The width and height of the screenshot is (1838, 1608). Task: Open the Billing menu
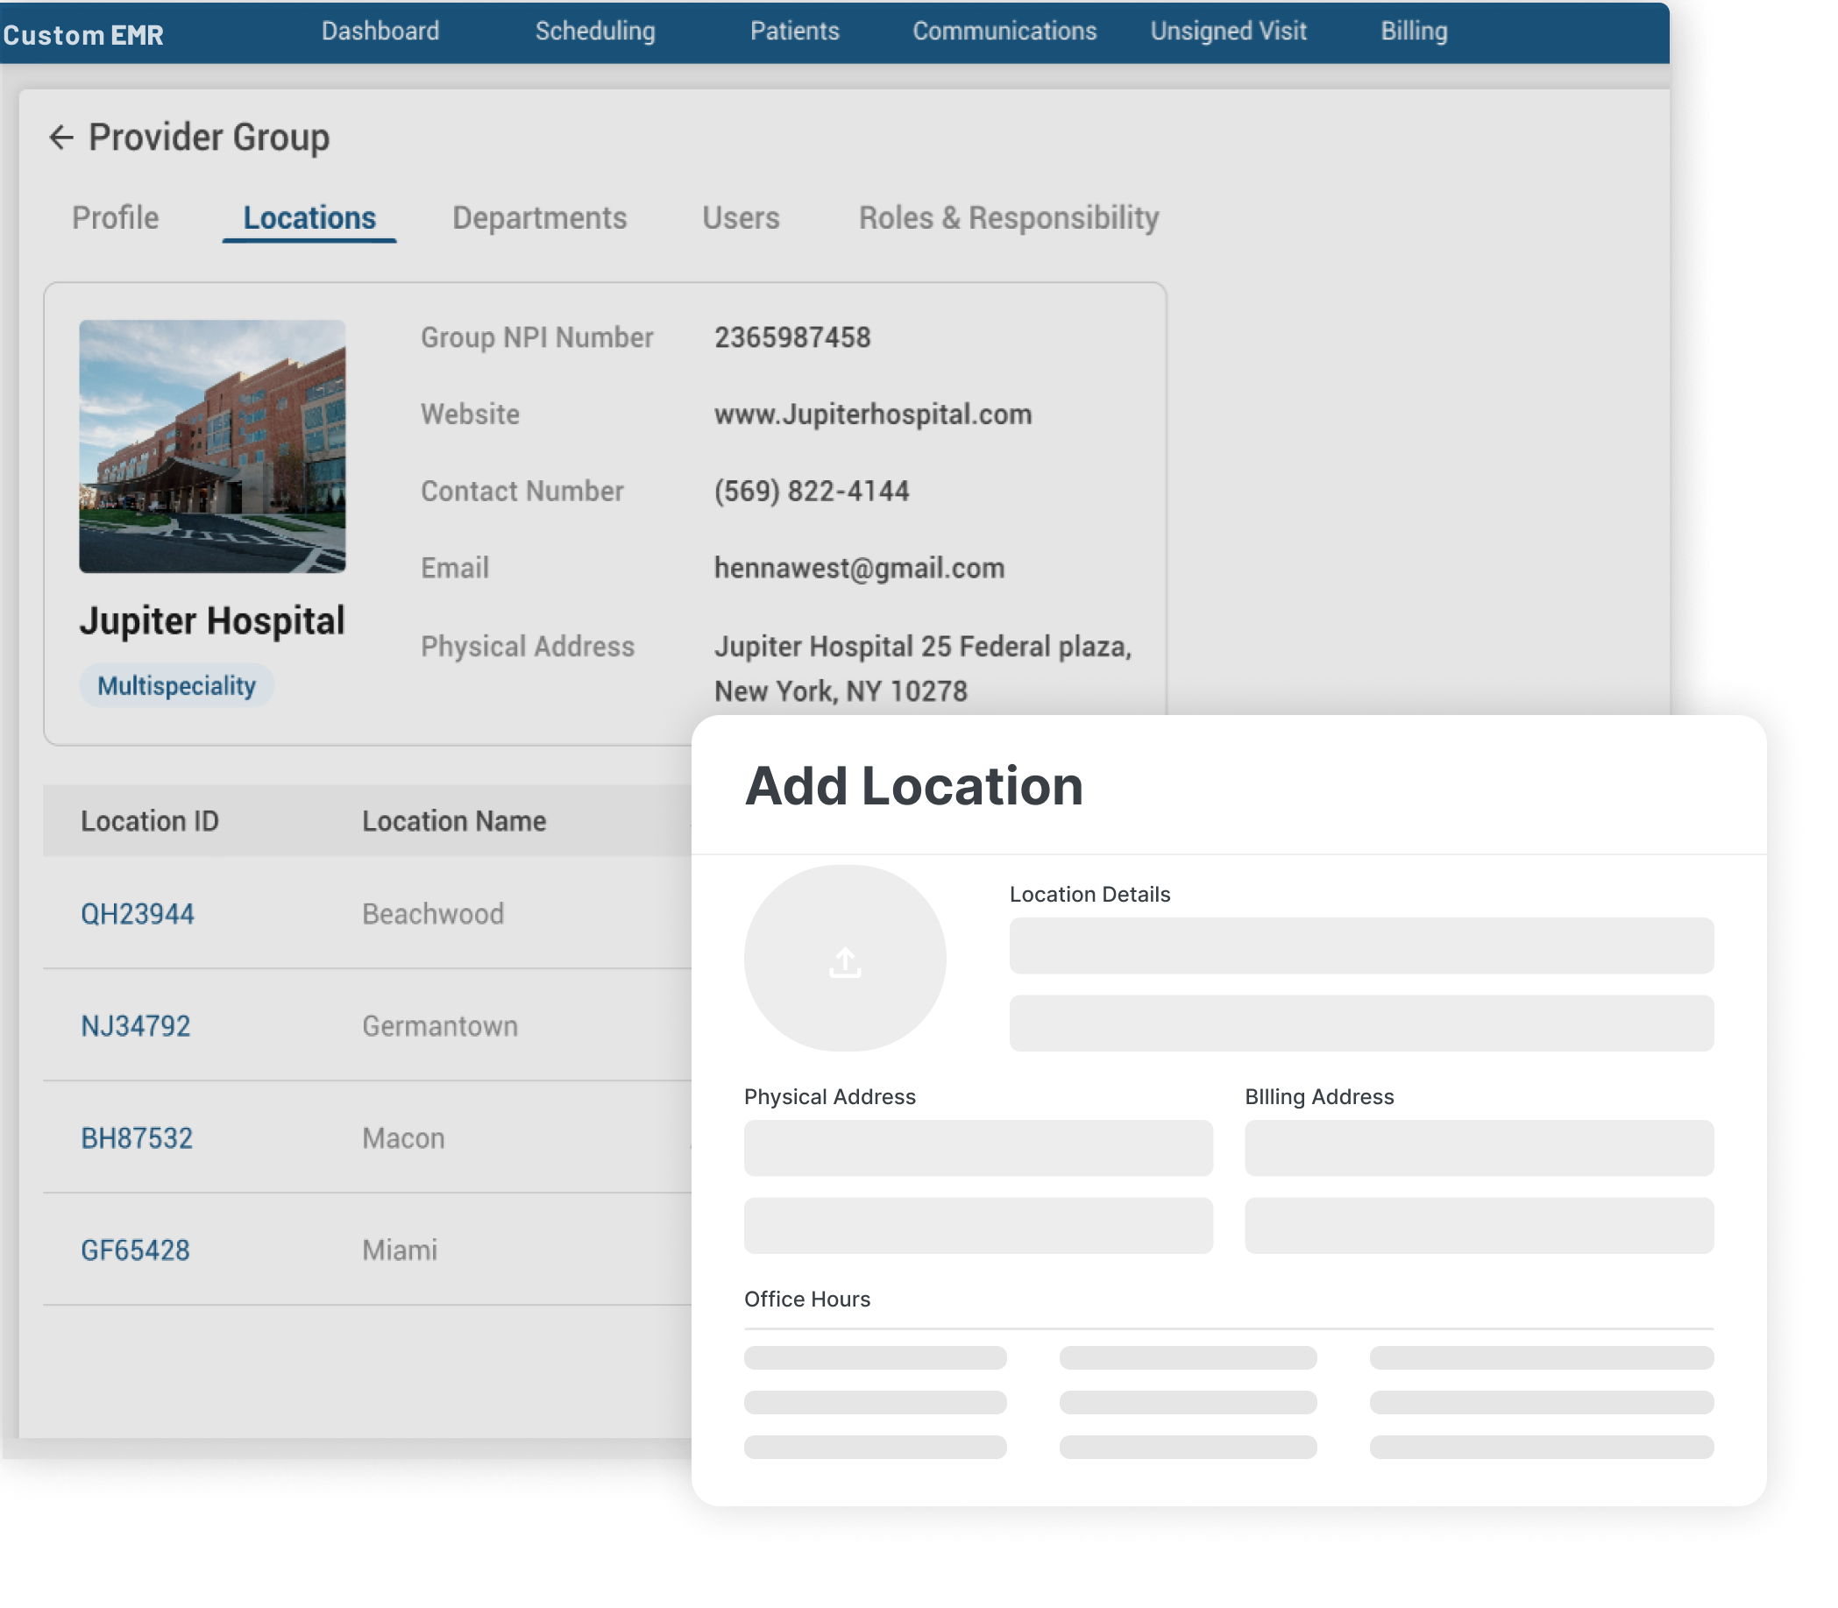pyautogui.click(x=1414, y=32)
